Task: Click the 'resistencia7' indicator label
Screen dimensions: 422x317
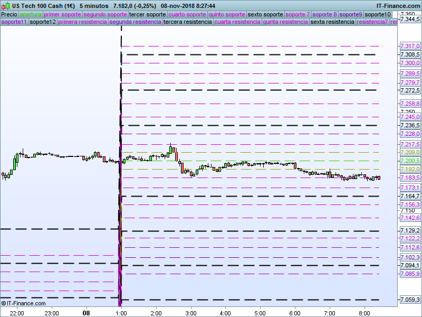Action: tap(372, 22)
